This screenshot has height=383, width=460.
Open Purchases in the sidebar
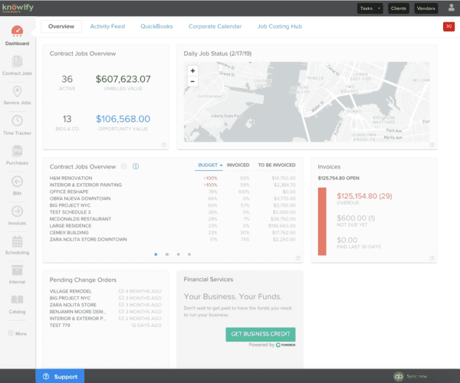click(17, 155)
